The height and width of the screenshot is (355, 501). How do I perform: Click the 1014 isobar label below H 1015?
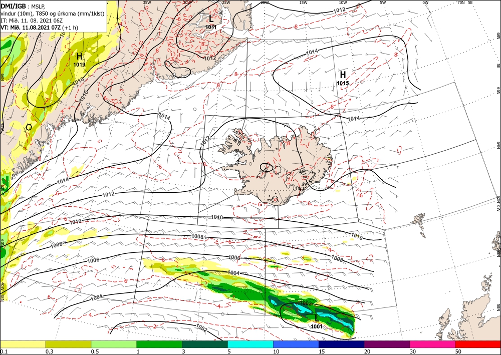(354, 119)
